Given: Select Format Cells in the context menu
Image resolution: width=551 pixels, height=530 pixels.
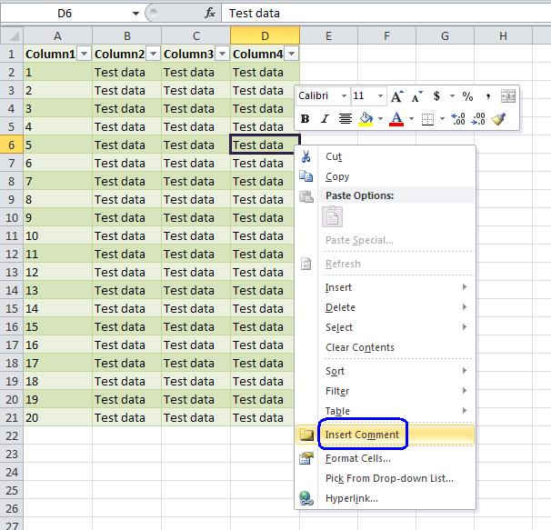Looking at the screenshot, I should tap(358, 458).
